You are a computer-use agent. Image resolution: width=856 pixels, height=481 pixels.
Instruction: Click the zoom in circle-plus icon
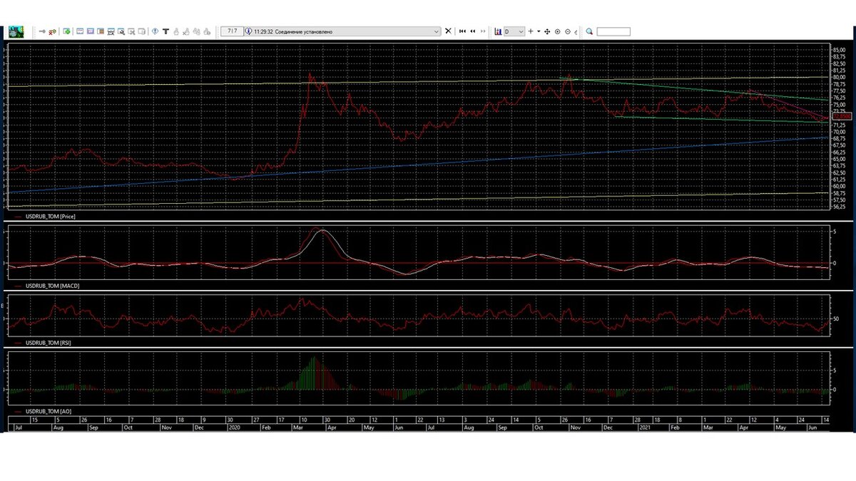pyautogui.click(x=557, y=31)
